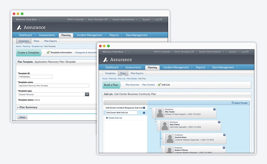This screenshot has width=267, height=164.
Task: Open options icon on Max Fisher's card
Action: coord(219,122)
